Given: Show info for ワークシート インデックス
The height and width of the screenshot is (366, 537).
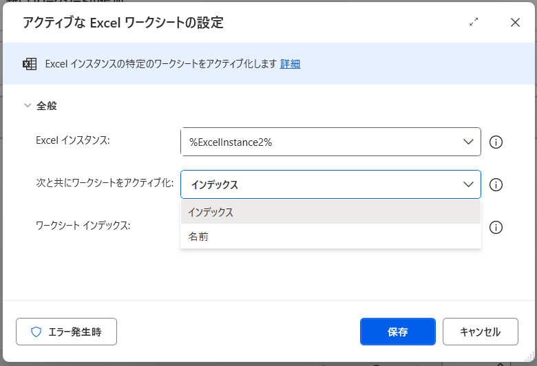Looking at the screenshot, I should [496, 227].
